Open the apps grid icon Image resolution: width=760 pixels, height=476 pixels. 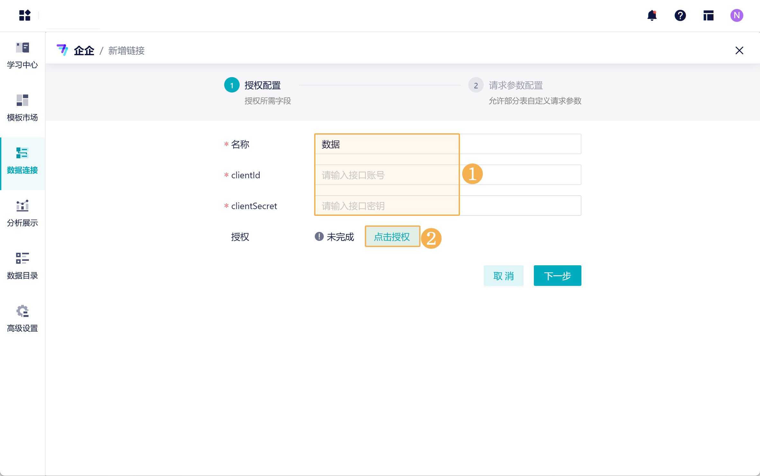tap(25, 15)
